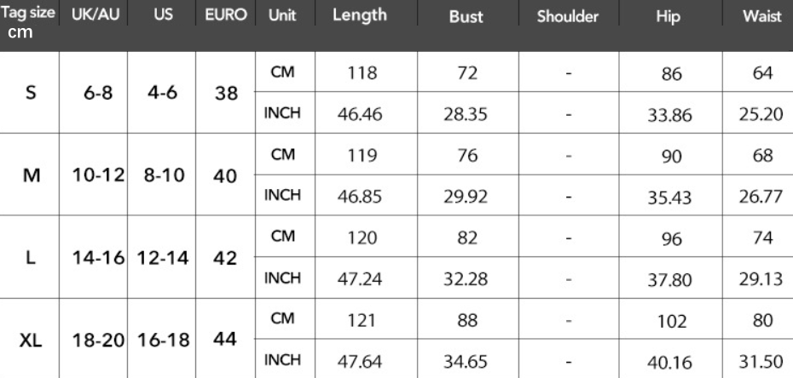Select the 31.50 waist inch value
This screenshot has width=793, height=378.
pyautogui.click(x=761, y=361)
